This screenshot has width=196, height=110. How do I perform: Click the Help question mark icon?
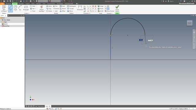coord(184,1)
